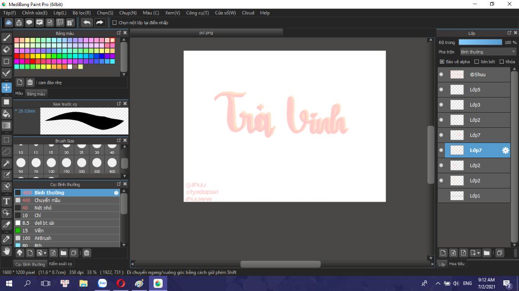This screenshot has height=291, width=519.
Task: Select the Brush tool
Action: (x=7, y=38)
